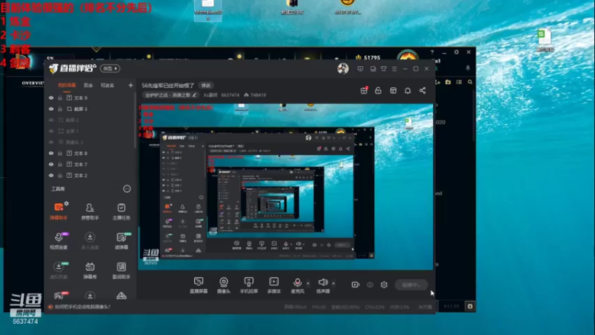Open the 房管助手 tool
Screen dimensions: 595x335
click(90, 211)
